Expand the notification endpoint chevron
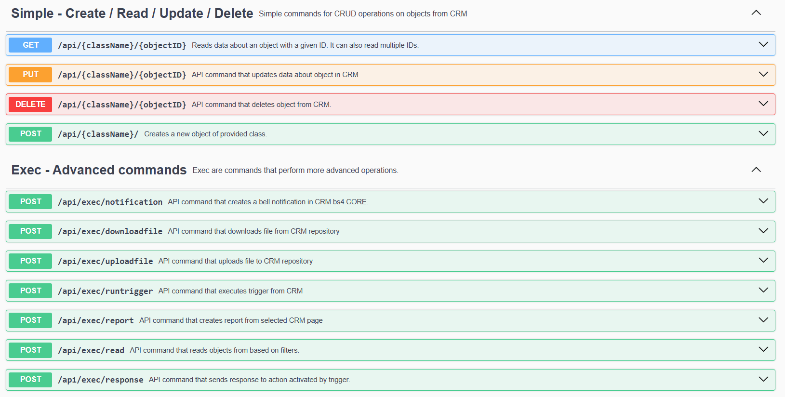Viewport: 785px width, 397px height. tap(763, 201)
